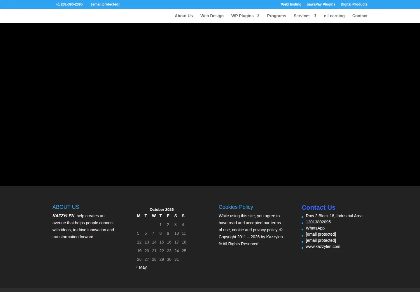The height and width of the screenshot is (292, 420).
Task: Select calendar day 5
Action: pyautogui.click(x=138, y=233)
